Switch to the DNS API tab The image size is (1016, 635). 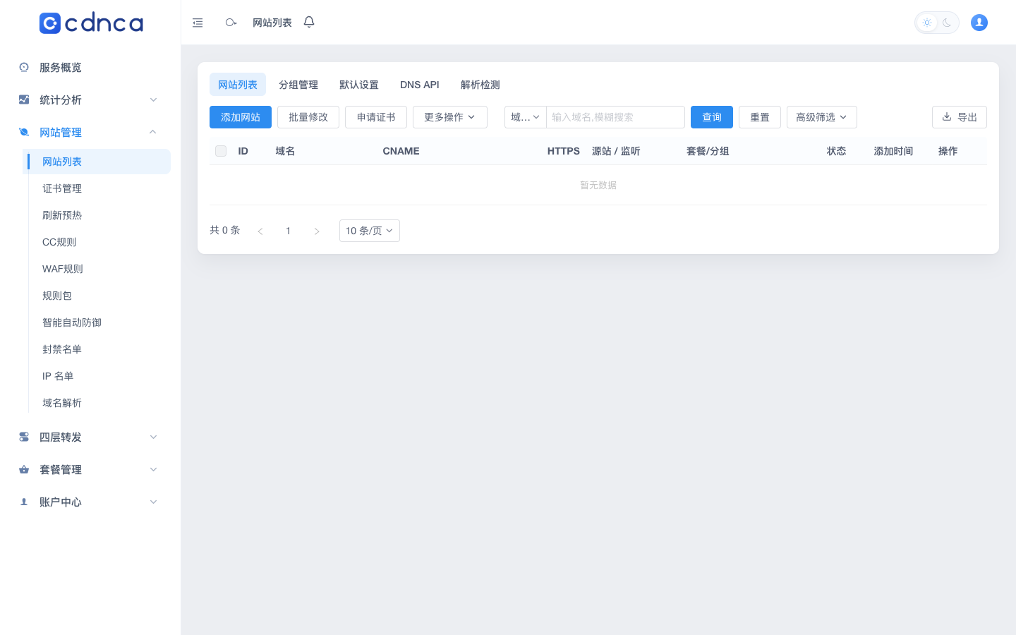click(x=420, y=85)
